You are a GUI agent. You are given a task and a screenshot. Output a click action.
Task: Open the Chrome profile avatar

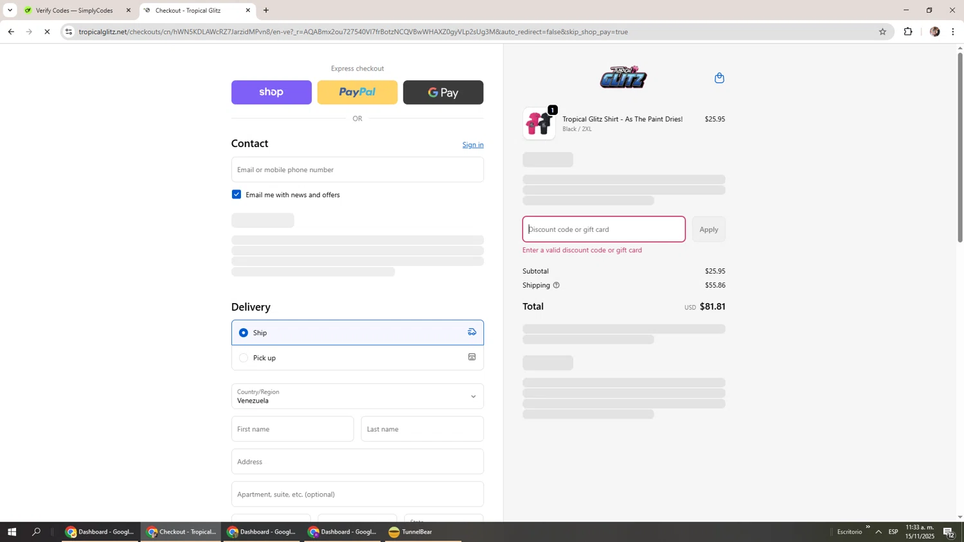click(x=934, y=31)
